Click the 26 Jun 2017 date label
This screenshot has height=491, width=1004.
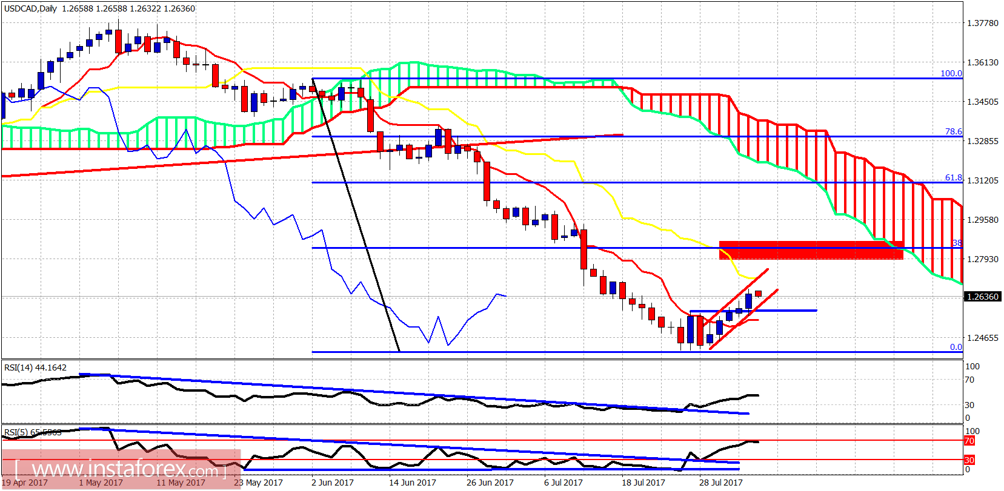tap(490, 483)
